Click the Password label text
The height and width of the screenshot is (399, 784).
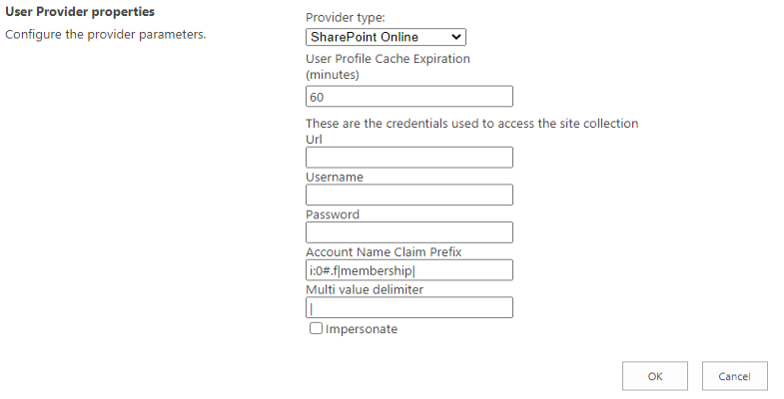click(333, 214)
